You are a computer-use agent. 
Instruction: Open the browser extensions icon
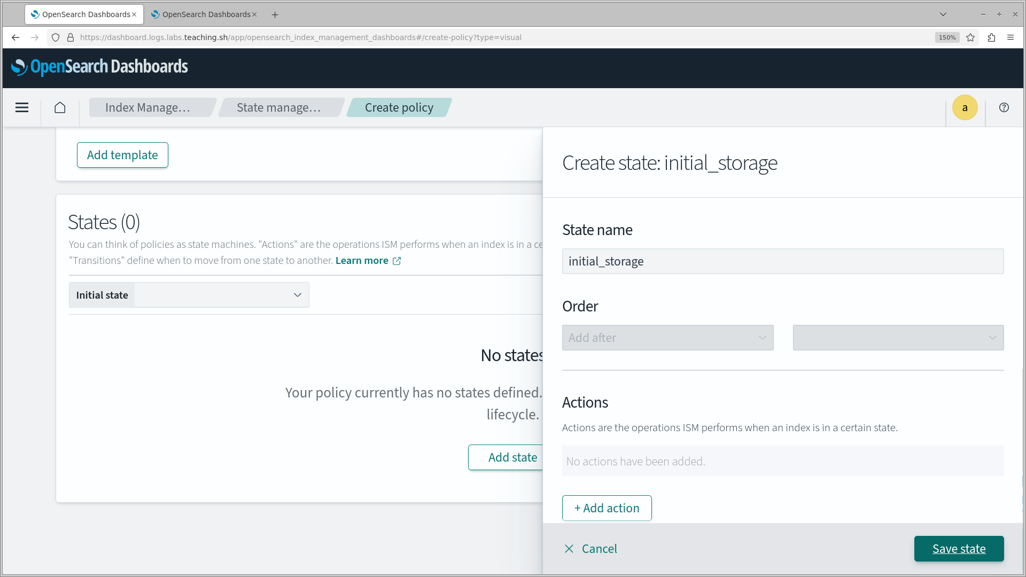click(x=991, y=37)
